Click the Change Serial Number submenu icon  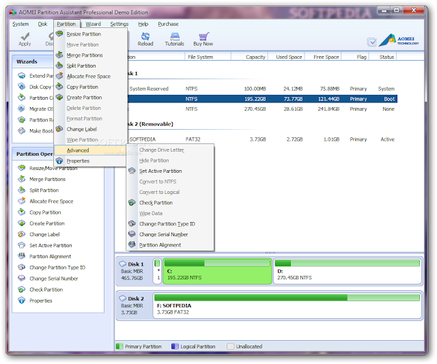tap(132, 234)
